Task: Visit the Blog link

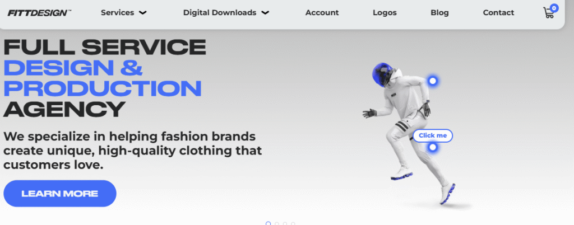Action: 439,13
